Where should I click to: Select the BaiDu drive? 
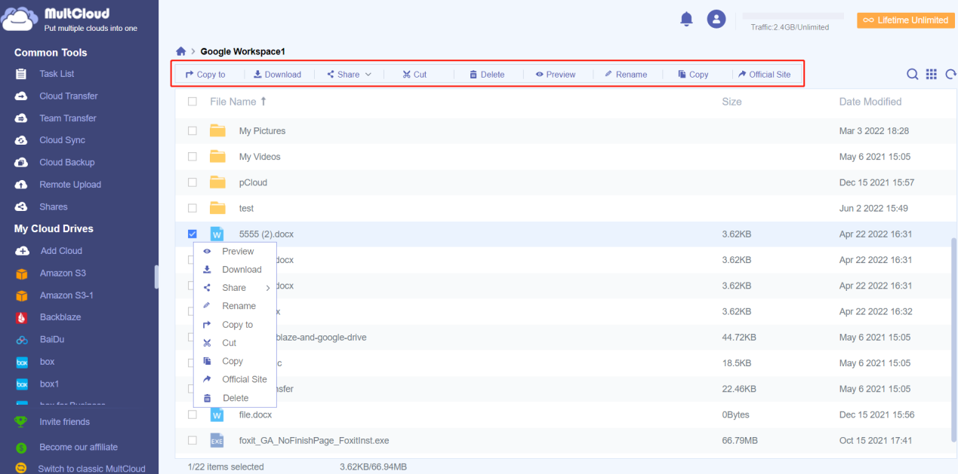tap(53, 340)
